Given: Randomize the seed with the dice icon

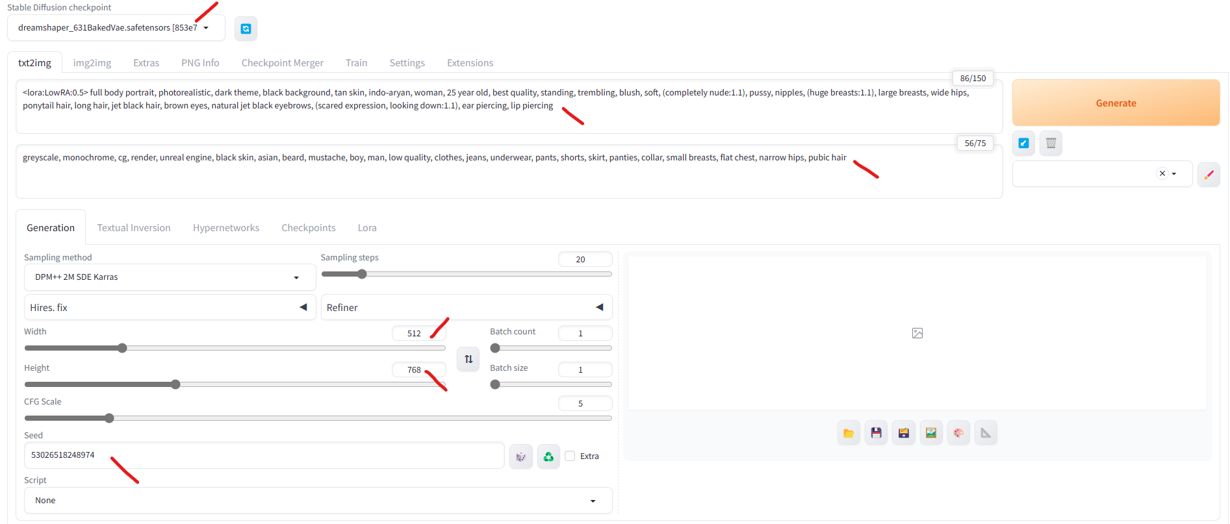Looking at the screenshot, I should [520, 456].
